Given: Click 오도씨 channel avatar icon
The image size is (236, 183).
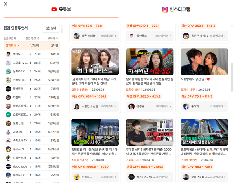Looking at the screenshot, I should coord(8,115).
